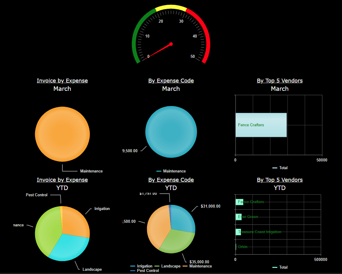
Task: Open the YTD By Expense Code link
Action: tap(171, 180)
